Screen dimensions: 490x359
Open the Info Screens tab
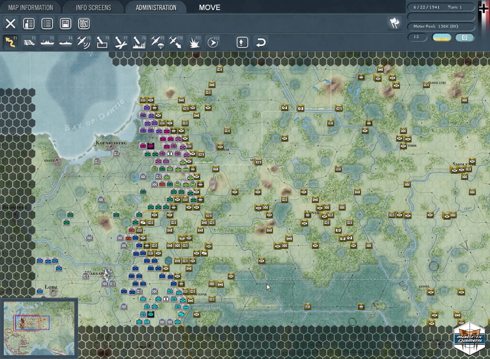93,7
